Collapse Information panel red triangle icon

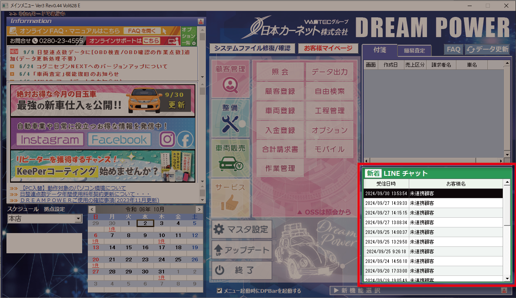tap(200, 21)
